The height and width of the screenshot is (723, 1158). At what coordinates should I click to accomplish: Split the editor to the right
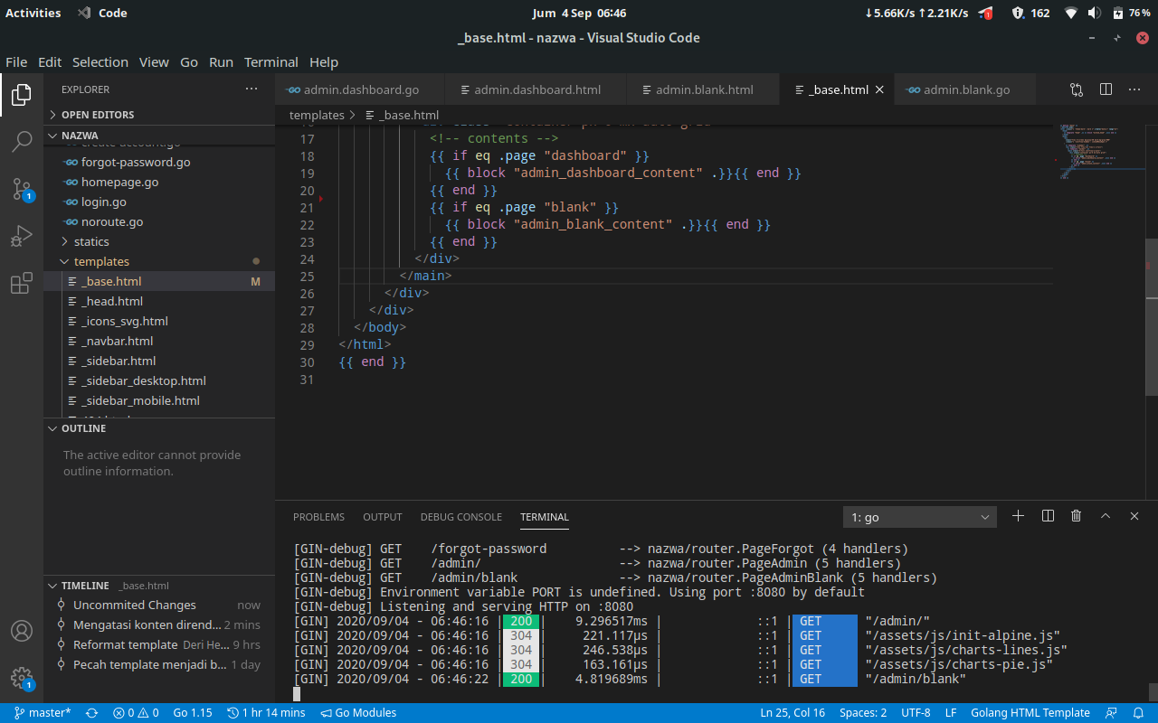tap(1106, 89)
